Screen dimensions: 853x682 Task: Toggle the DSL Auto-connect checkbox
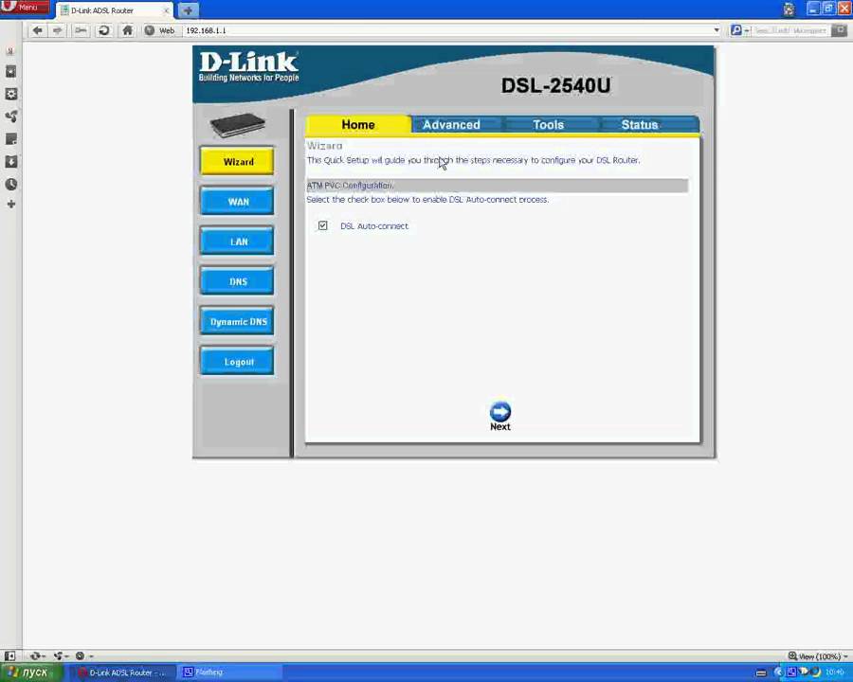tap(322, 225)
